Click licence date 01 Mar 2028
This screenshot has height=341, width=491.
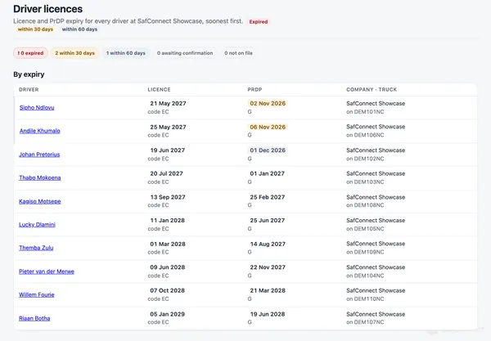pos(168,245)
